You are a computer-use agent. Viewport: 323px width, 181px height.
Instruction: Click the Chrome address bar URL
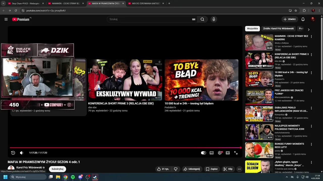46,11
